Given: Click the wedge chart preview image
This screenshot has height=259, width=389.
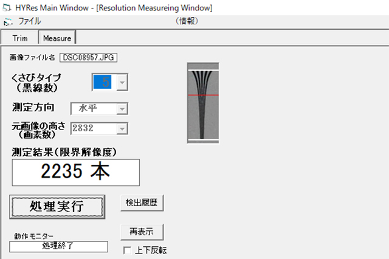Looking at the screenshot, I should (x=203, y=103).
